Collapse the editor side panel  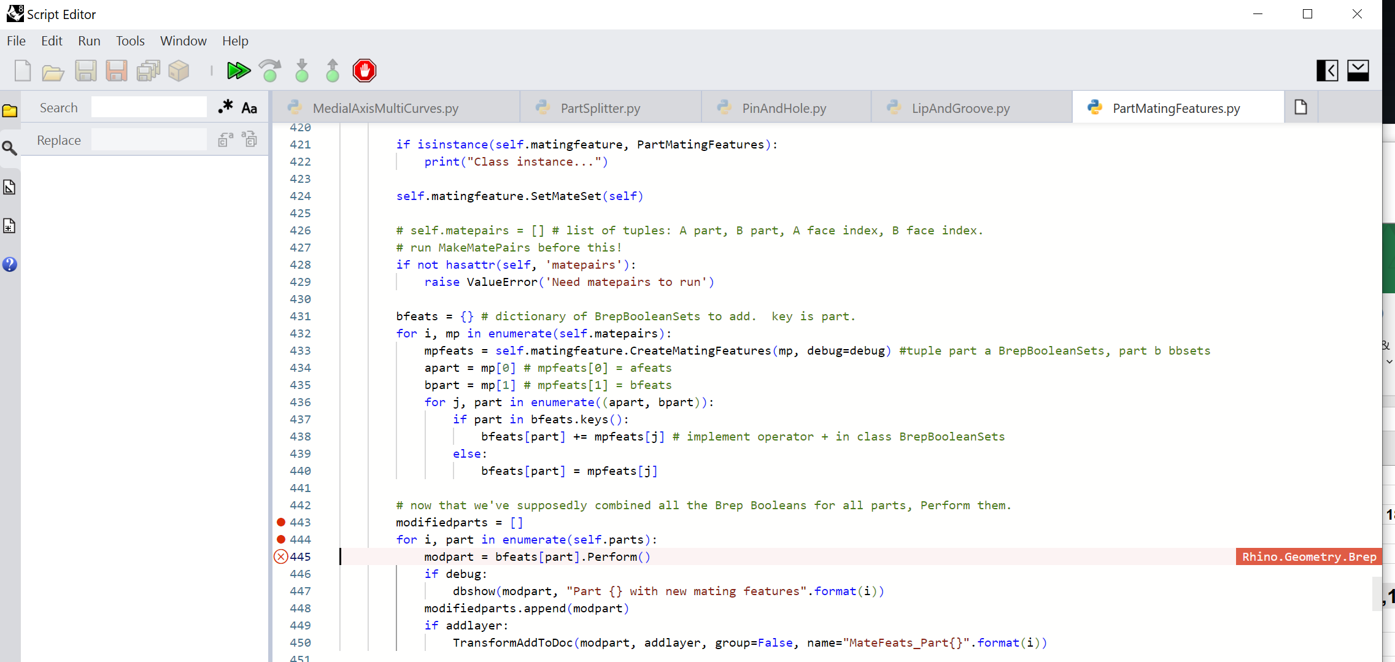click(1327, 70)
